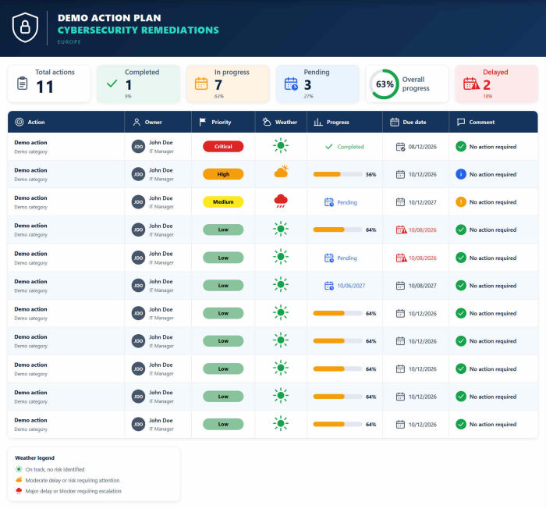546x509 pixels.
Task: Click the number 7 in In progress card
Action: point(218,85)
